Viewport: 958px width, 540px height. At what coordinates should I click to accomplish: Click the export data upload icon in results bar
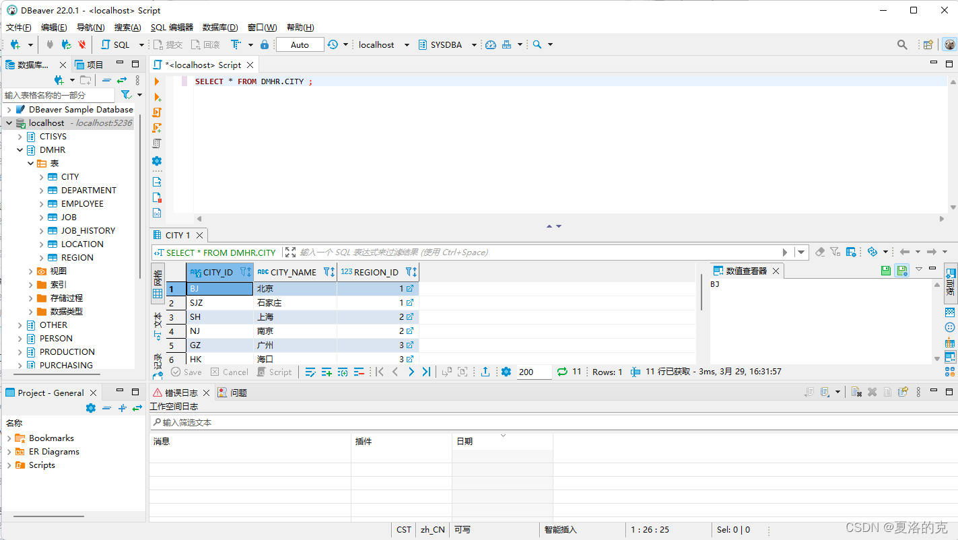[485, 372]
